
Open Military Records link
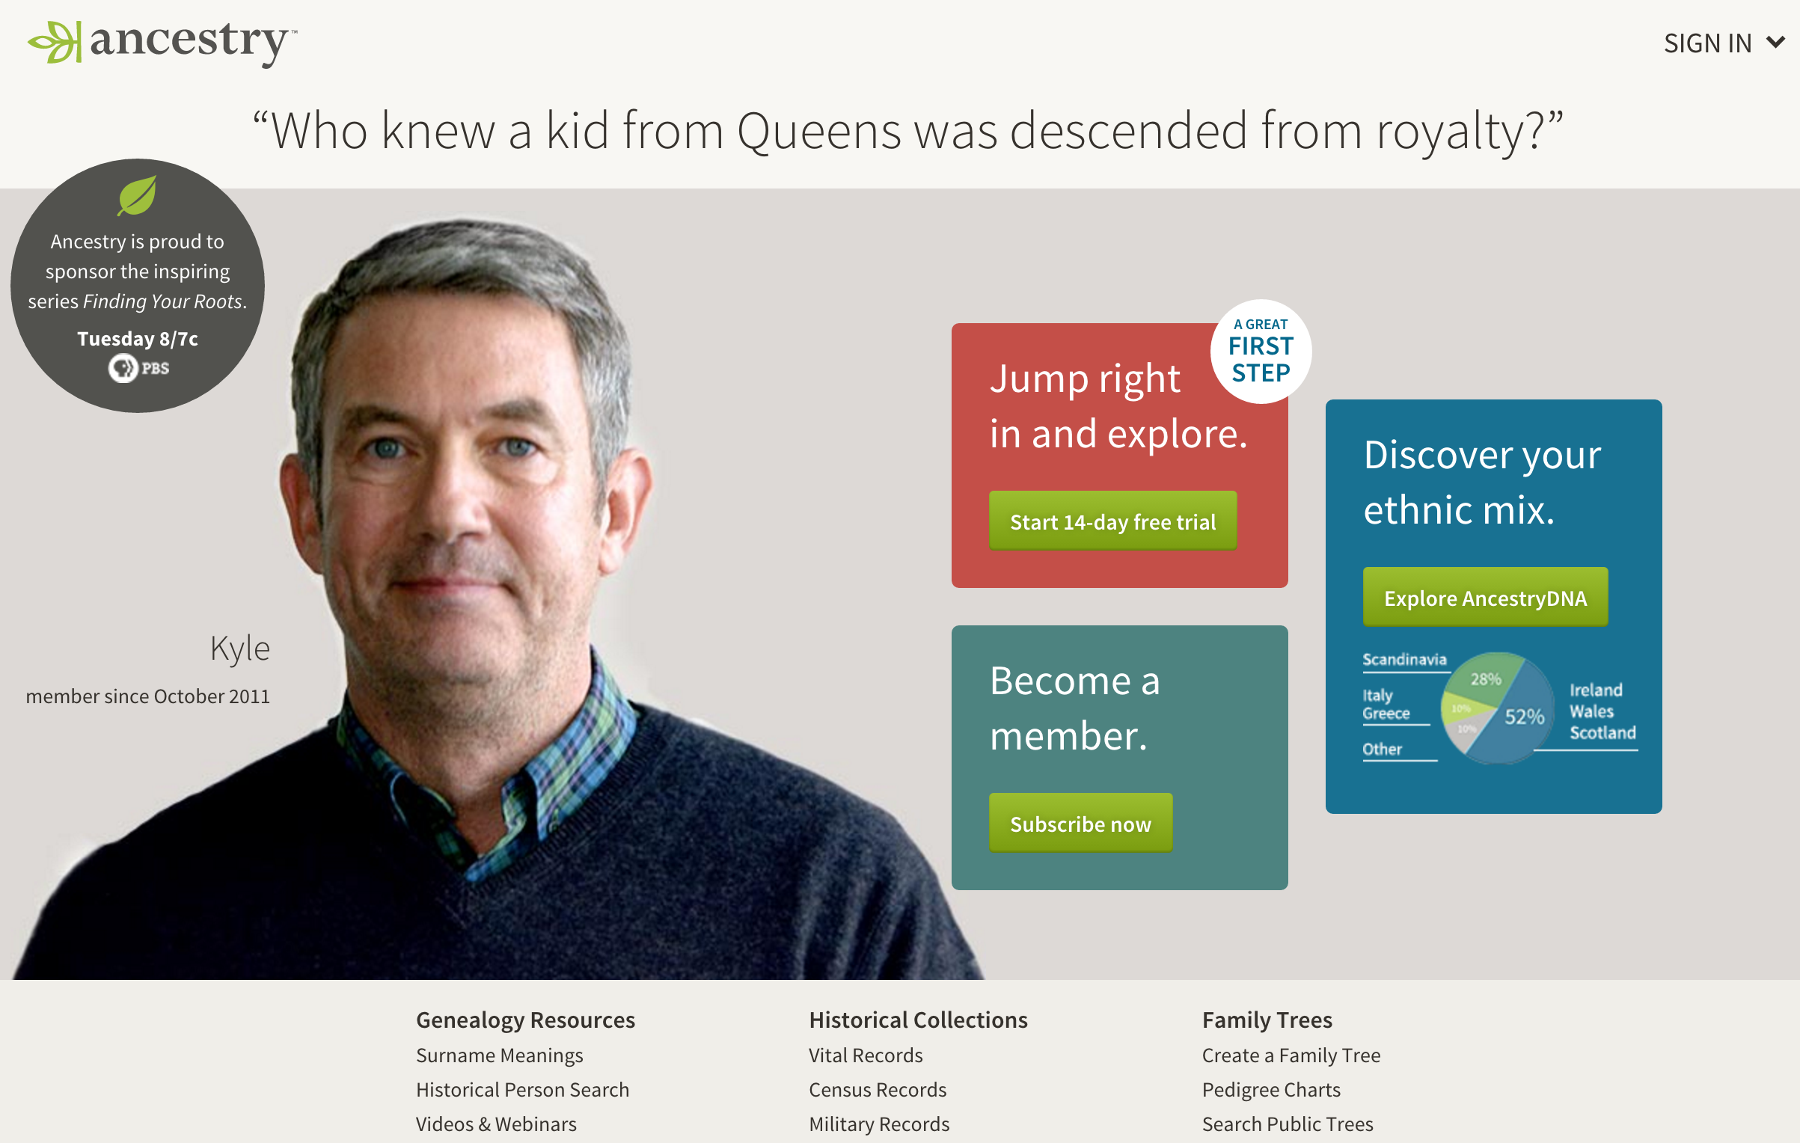(879, 1124)
